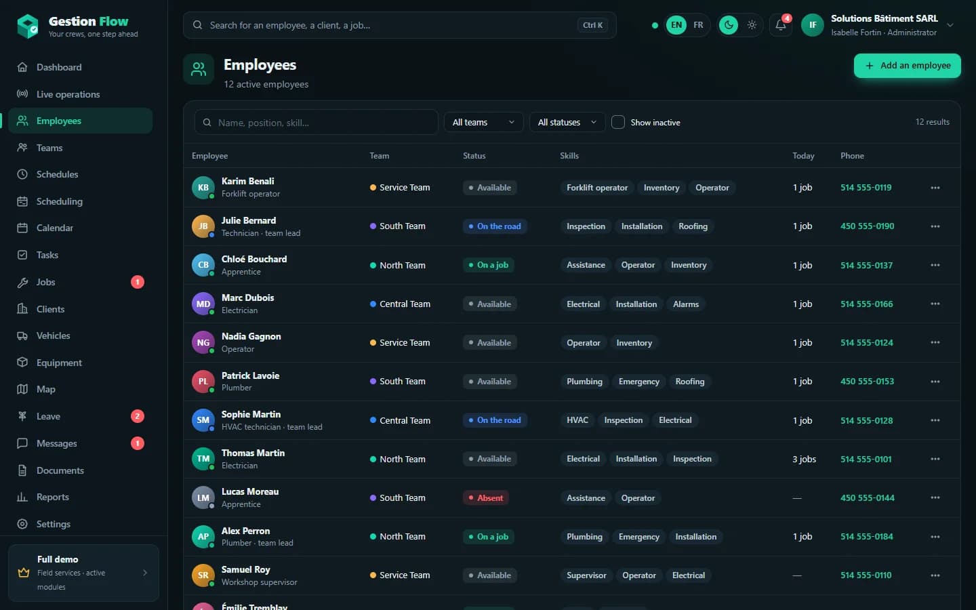Screen dimensions: 976x610
Task: Click the Ctrl K shortcut badge
Action: 592,25
